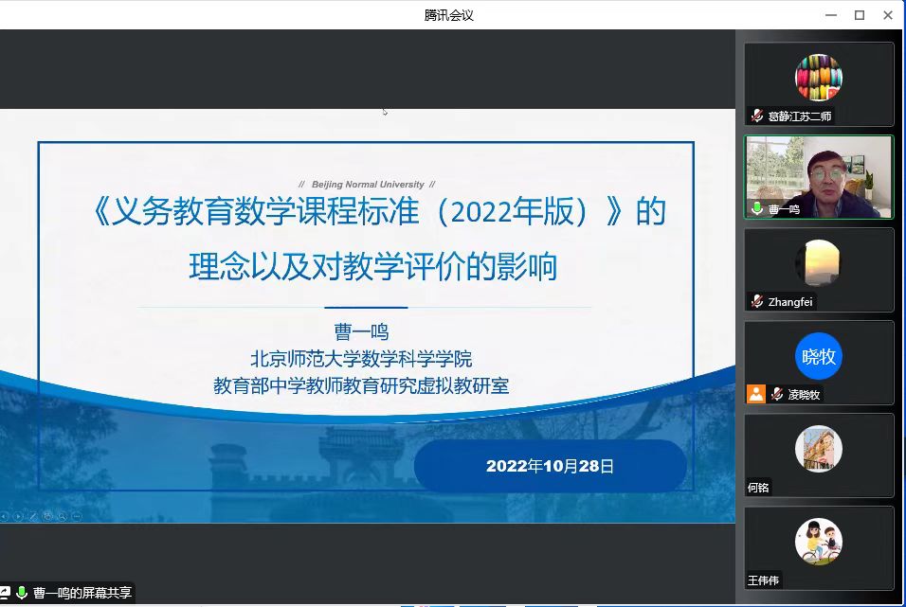Click the 2022年10月28日 date pill on slide
906x607 pixels.
pyautogui.click(x=550, y=466)
